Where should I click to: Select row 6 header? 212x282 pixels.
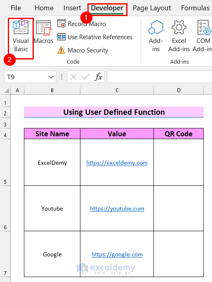coord(5,208)
